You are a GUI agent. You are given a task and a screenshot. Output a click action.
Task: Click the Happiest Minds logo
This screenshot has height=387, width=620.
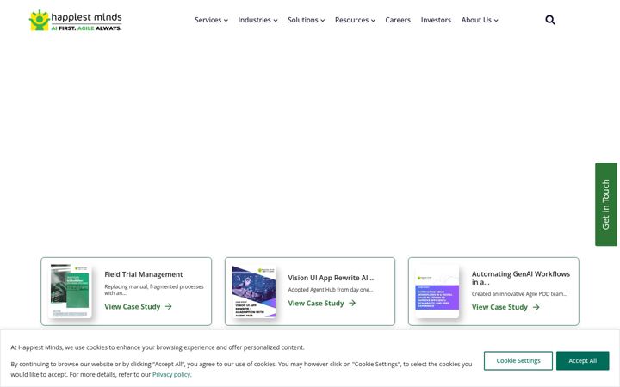(x=76, y=20)
